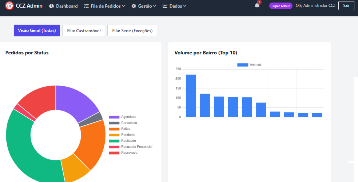
Task: Click the Super Admin badge
Action: [x=281, y=6]
